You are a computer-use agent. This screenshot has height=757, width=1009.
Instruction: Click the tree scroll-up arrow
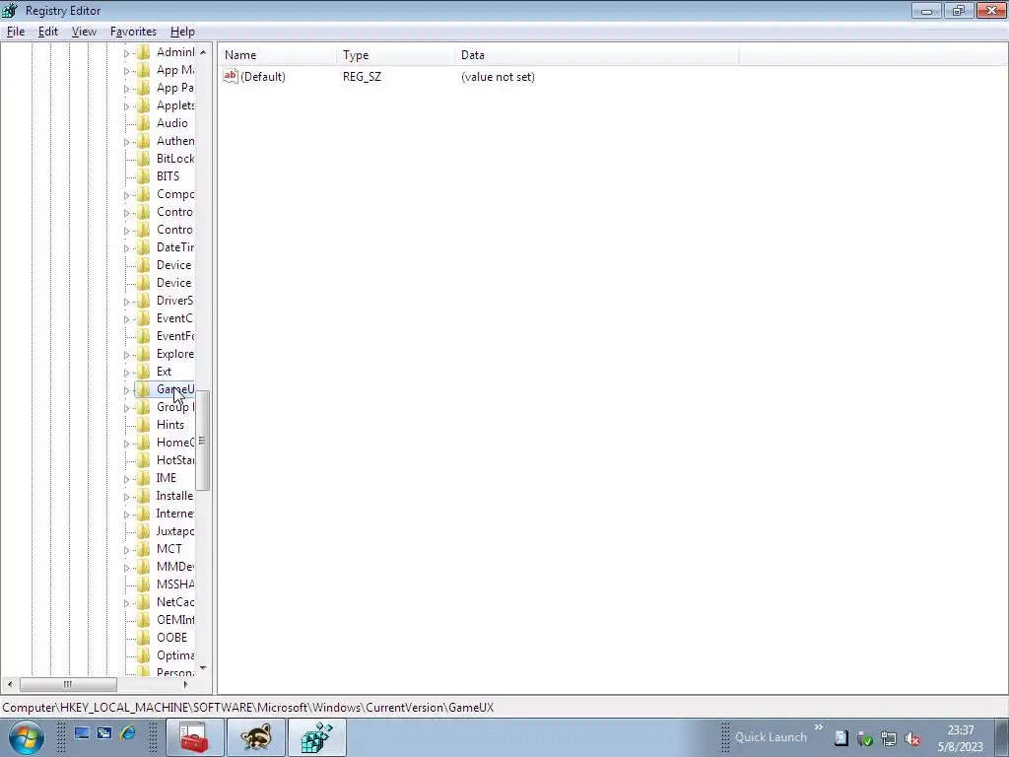[203, 52]
